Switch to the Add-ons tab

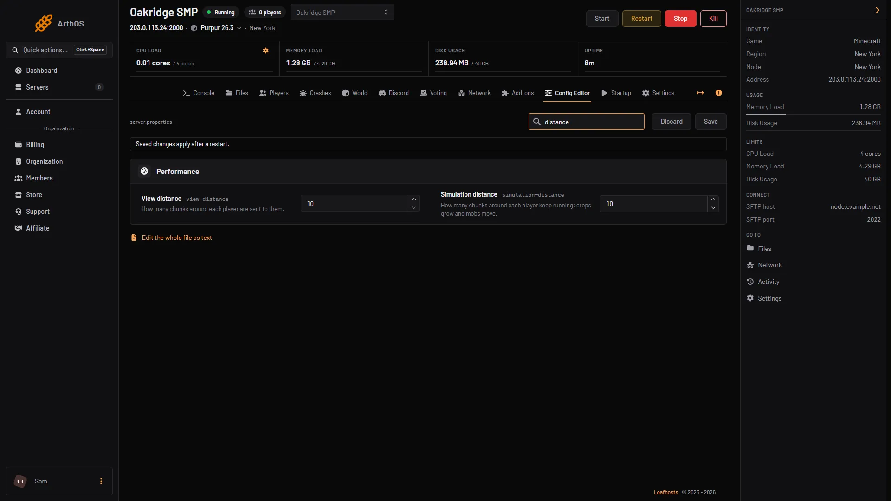[517, 93]
